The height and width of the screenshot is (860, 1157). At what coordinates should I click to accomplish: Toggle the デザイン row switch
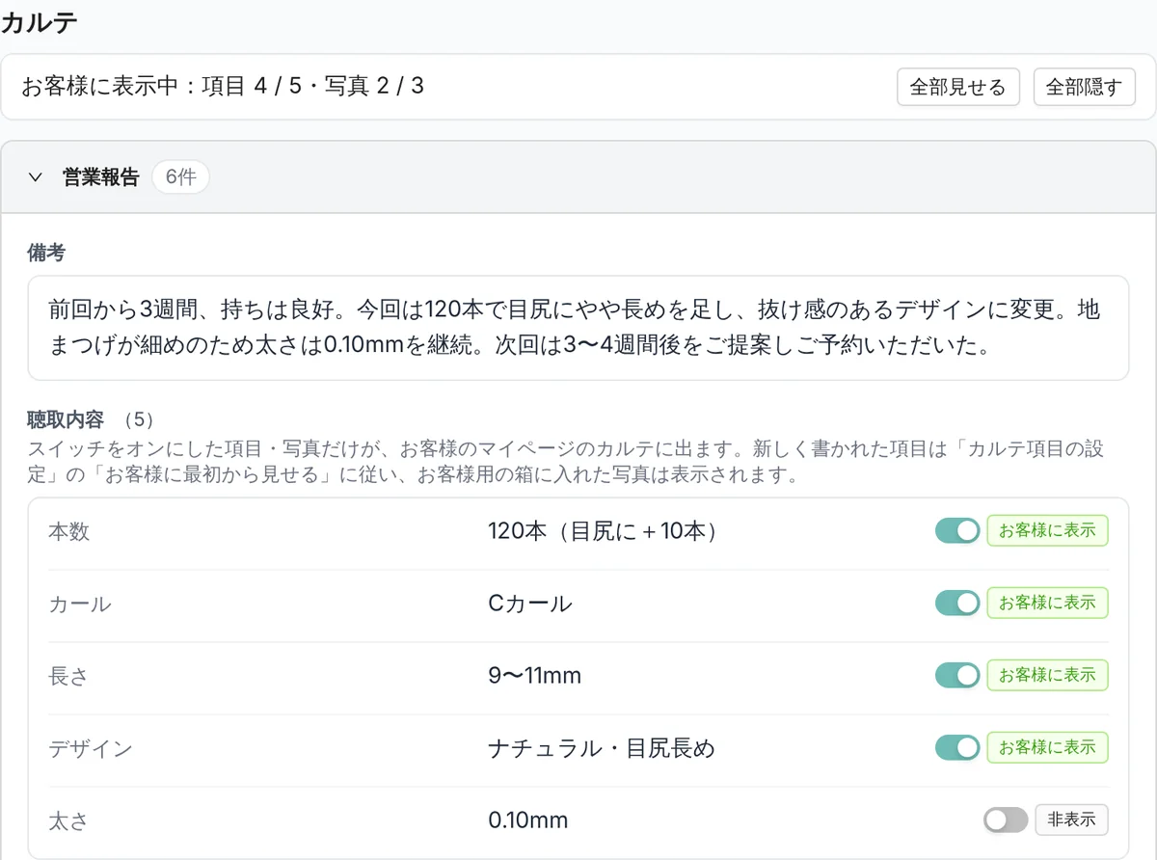(957, 747)
